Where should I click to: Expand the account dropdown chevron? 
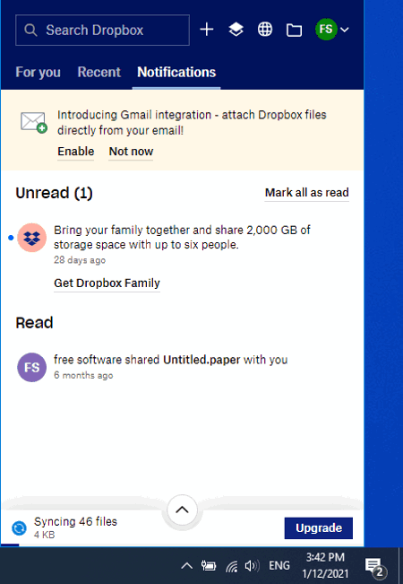(x=345, y=30)
